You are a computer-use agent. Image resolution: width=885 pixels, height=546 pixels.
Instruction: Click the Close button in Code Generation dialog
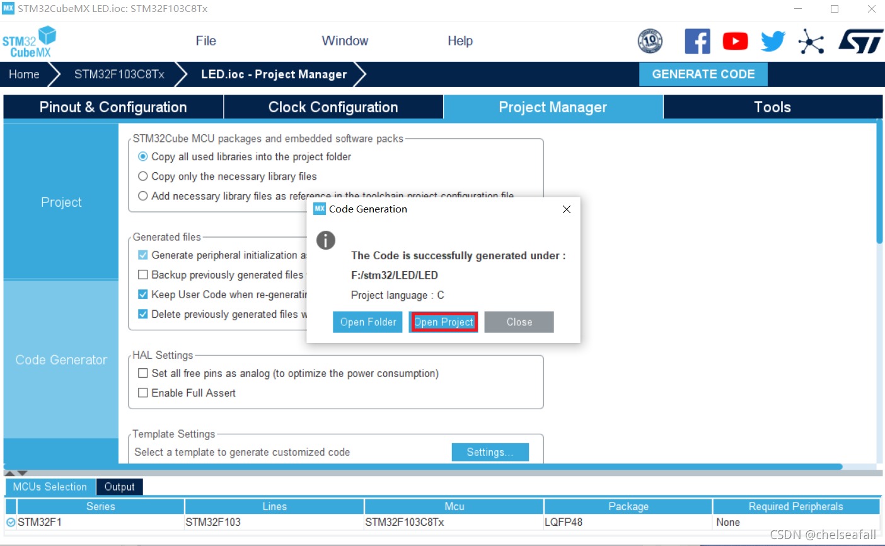(x=519, y=322)
